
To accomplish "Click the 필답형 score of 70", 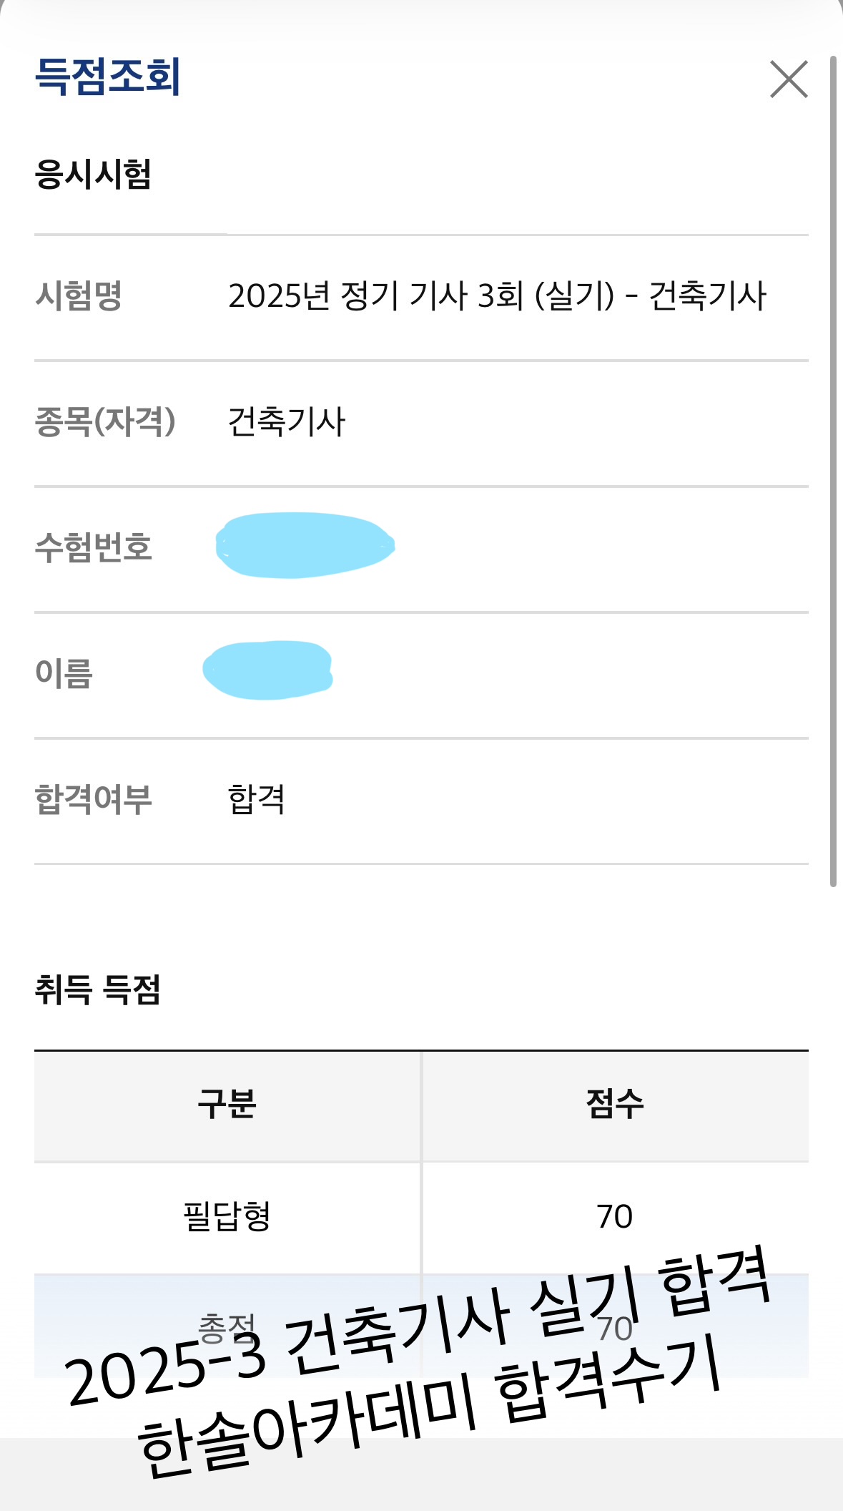I will tap(615, 1216).
